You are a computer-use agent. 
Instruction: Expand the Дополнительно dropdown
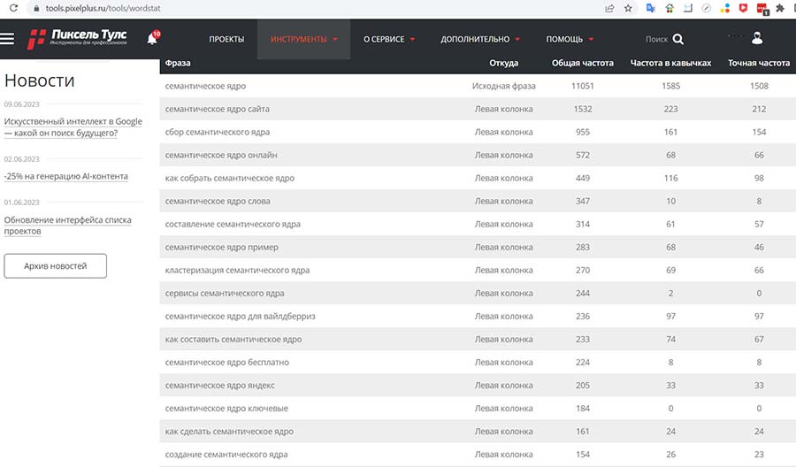[x=480, y=39]
